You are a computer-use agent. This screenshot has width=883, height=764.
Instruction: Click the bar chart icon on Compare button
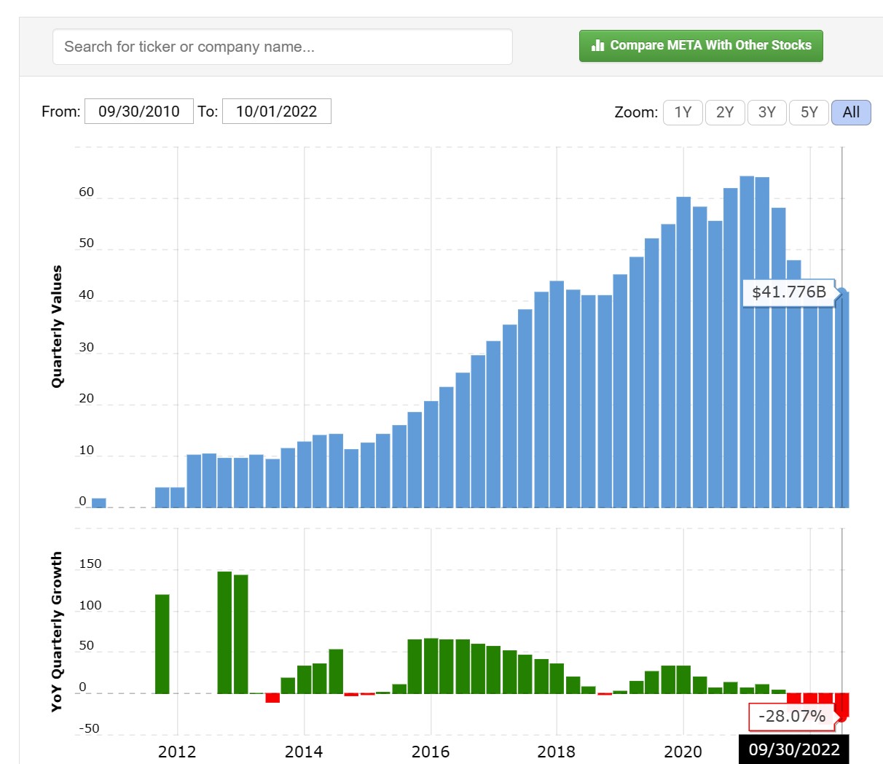pos(598,45)
